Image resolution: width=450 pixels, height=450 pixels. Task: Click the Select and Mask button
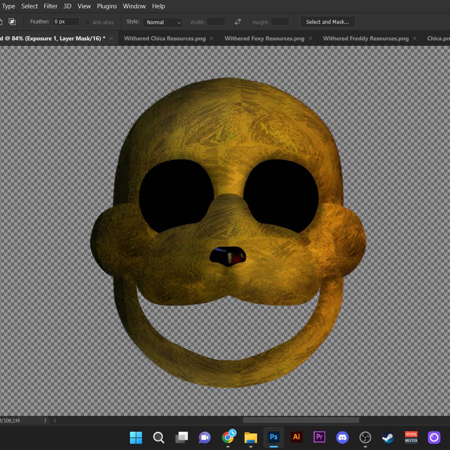click(327, 22)
